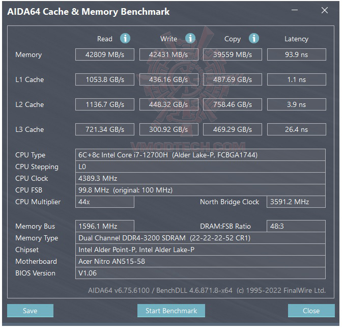The width and height of the screenshot is (343, 330).
Task: Close the window with the title bar X
Action: tap(325, 11)
